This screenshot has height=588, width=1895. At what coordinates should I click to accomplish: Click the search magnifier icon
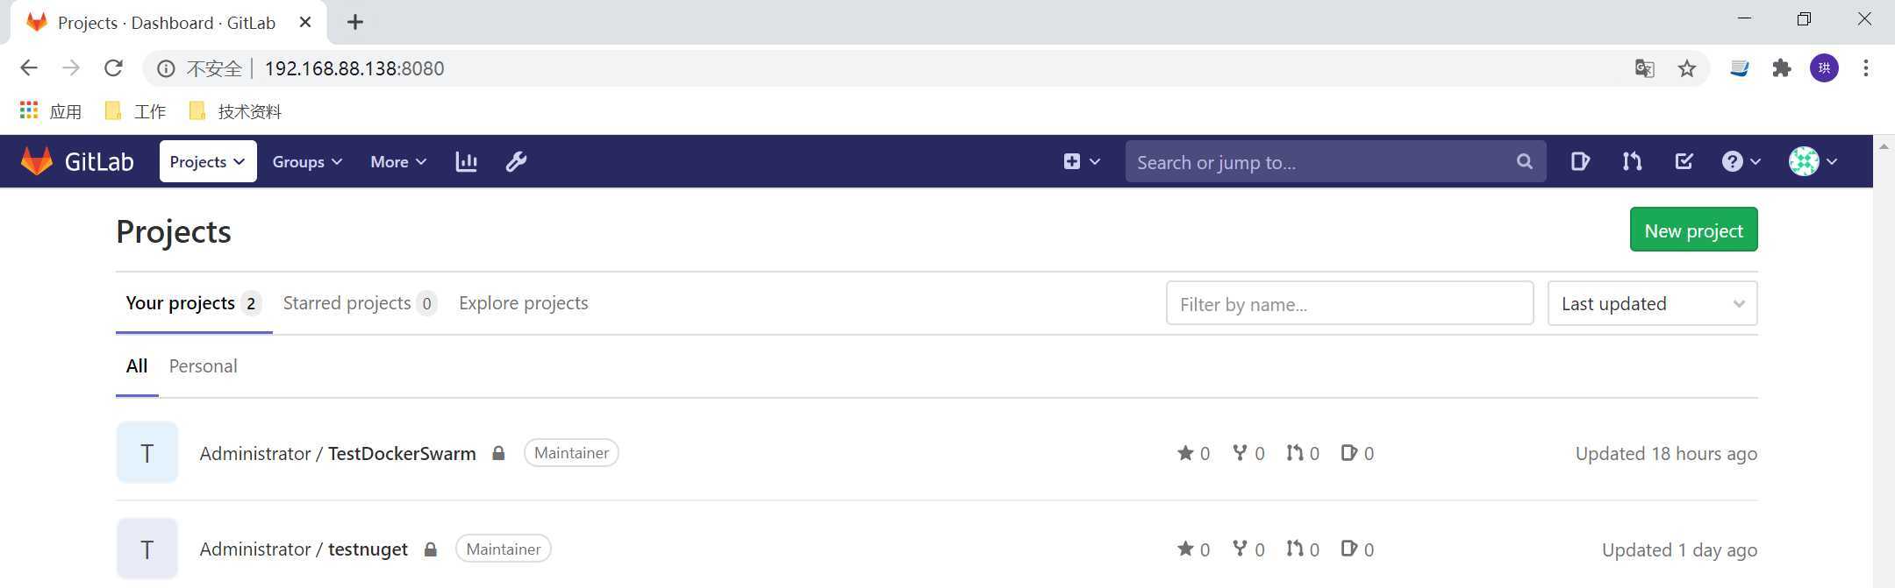(1525, 161)
